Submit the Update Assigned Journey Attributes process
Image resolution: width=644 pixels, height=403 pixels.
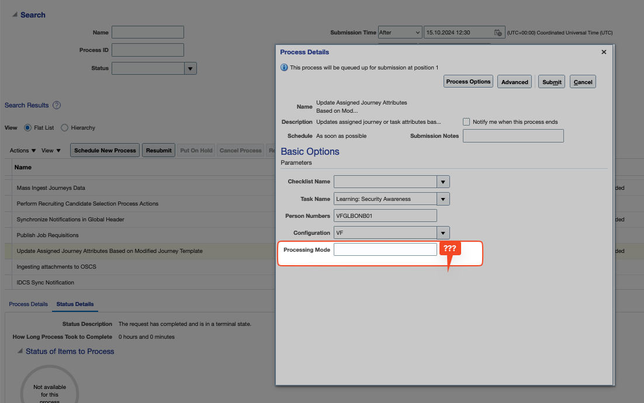point(551,81)
